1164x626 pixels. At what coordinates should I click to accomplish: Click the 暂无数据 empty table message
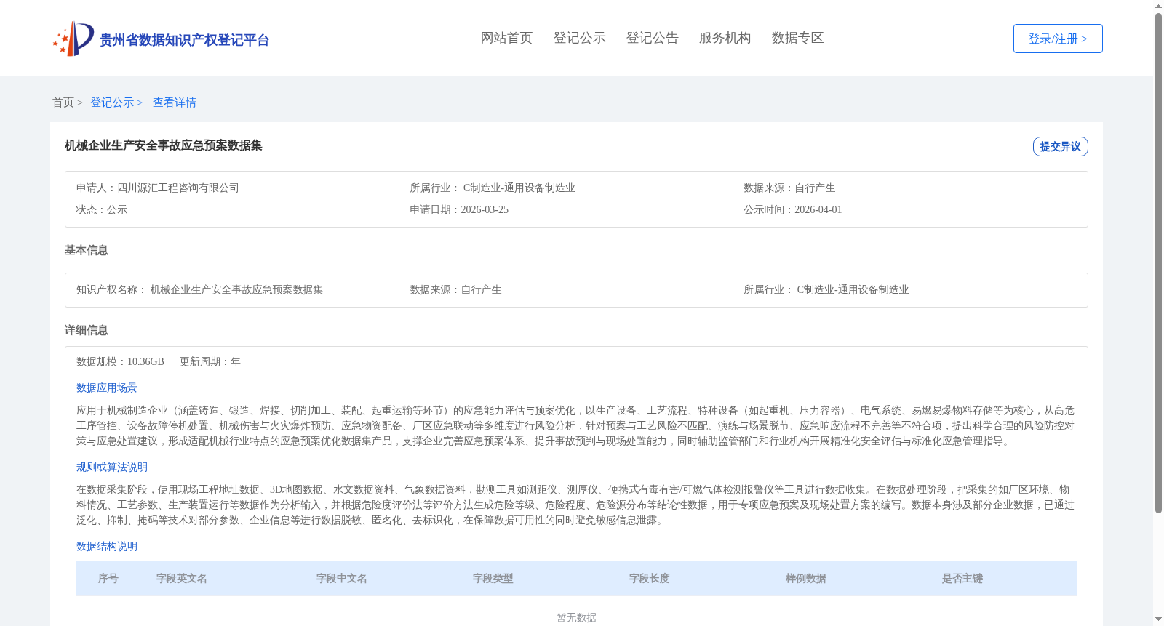tap(576, 617)
